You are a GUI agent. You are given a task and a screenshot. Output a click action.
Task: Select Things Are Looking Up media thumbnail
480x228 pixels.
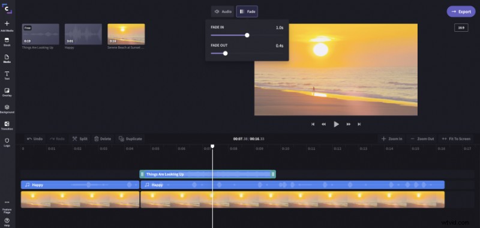[40, 34]
